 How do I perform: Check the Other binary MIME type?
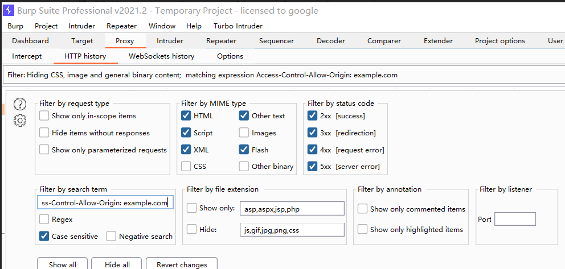click(x=244, y=167)
